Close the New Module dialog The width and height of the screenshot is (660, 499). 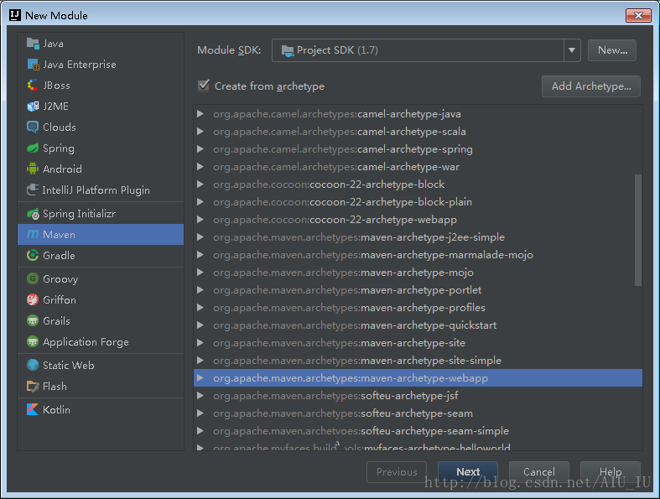click(x=638, y=16)
